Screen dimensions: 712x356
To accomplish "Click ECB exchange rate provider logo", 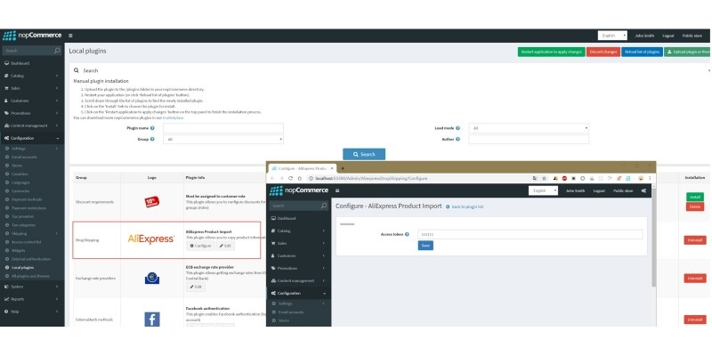I will coord(152,278).
